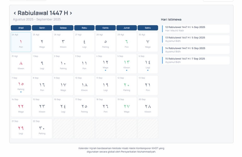Open Hari Maulid Nabi special day entry
The width and height of the screenshot is (242, 157).
pyautogui.click(x=196, y=29)
